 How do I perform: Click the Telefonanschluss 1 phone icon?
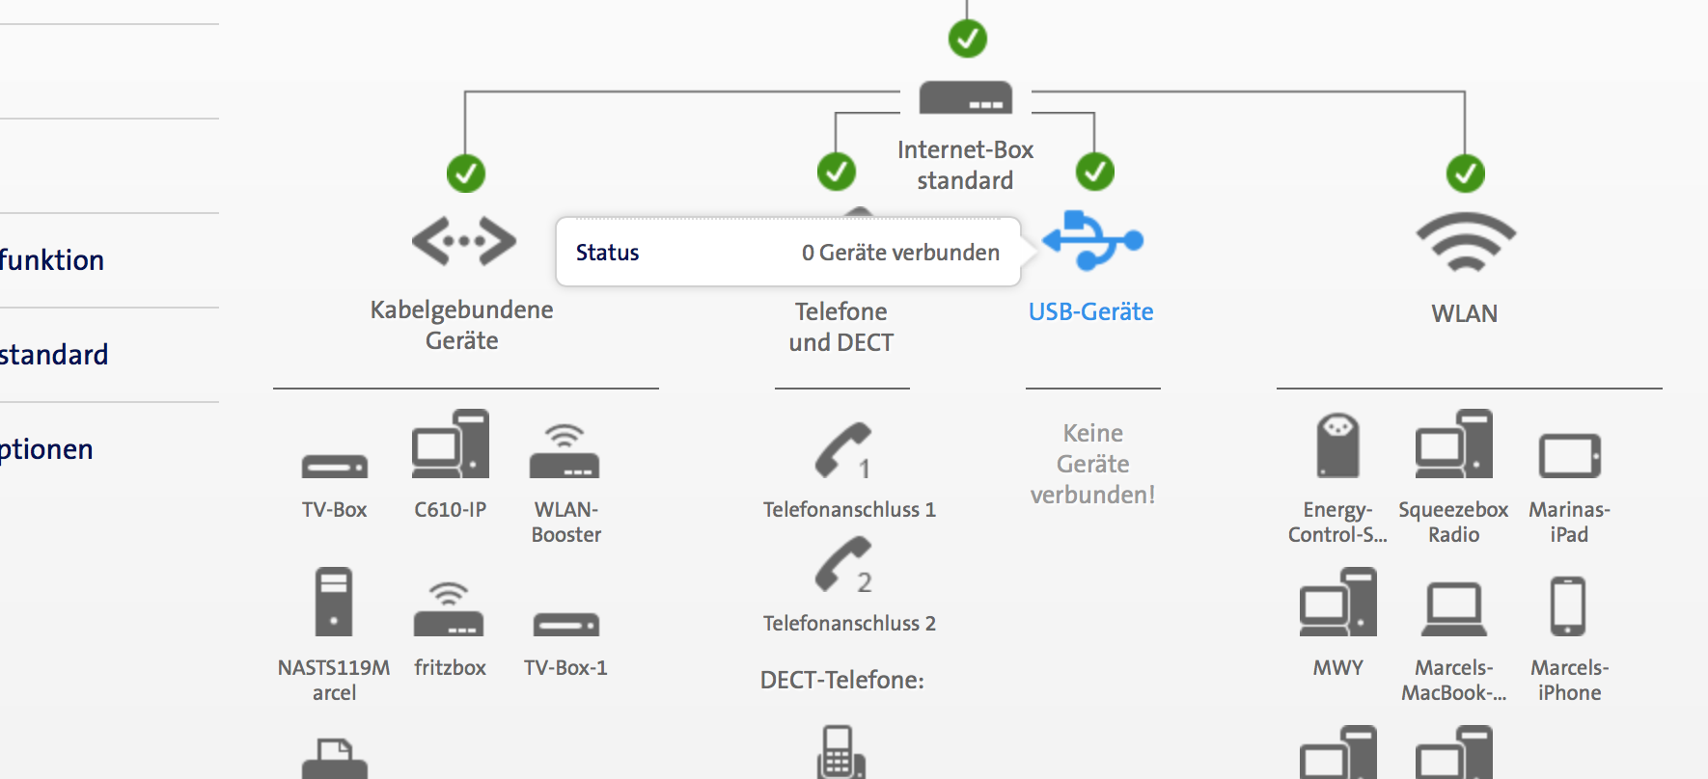click(x=844, y=450)
